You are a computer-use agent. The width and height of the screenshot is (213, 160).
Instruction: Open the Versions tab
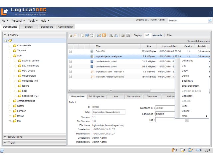point(152,96)
